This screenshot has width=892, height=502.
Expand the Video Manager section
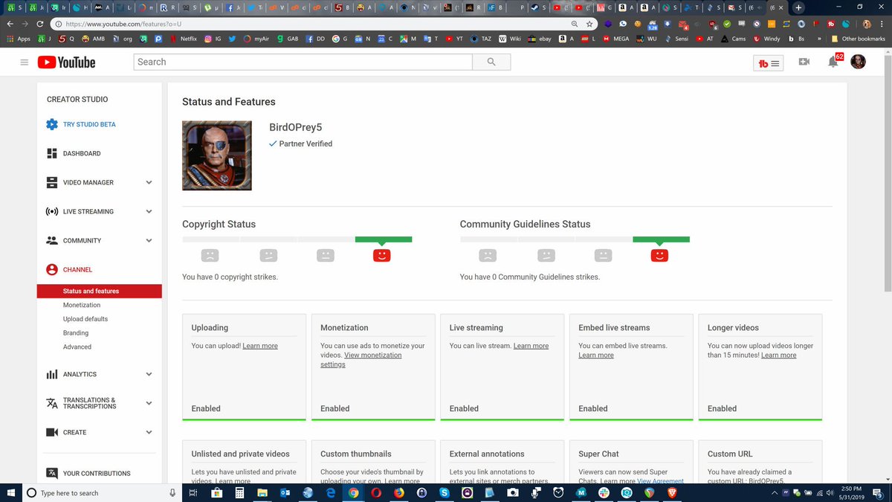point(149,182)
